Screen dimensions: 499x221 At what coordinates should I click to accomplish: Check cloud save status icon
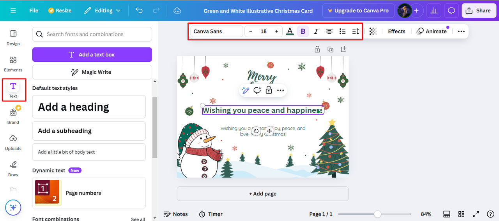(x=177, y=10)
